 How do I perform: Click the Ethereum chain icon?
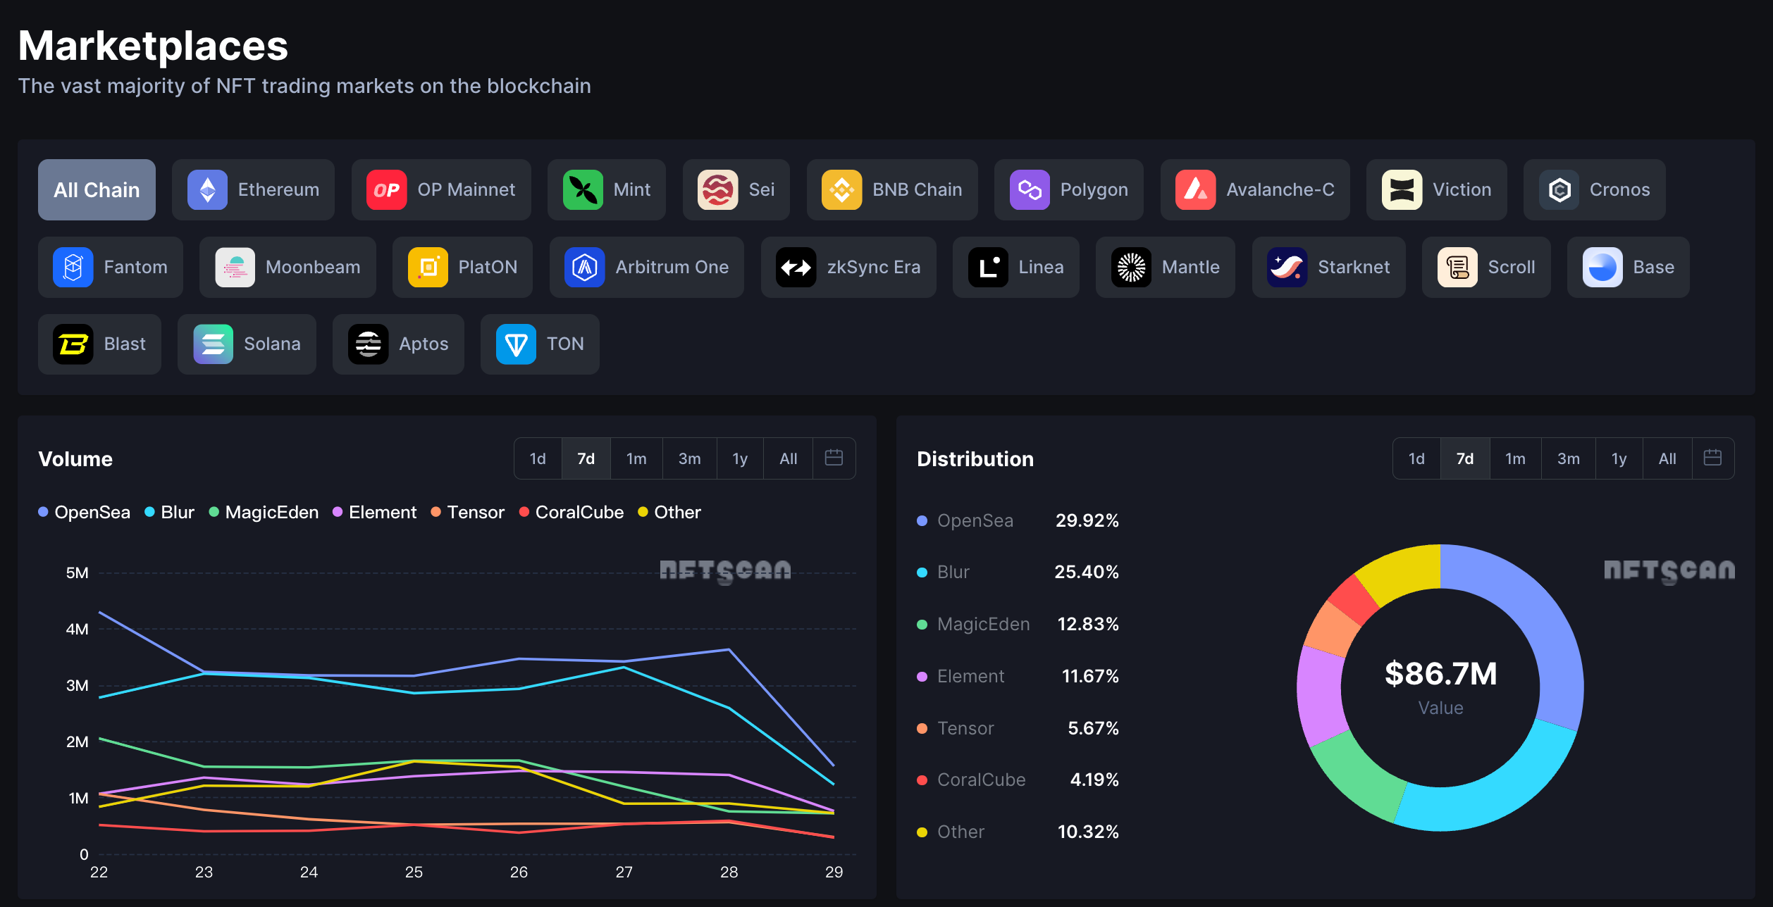(207, 189)
